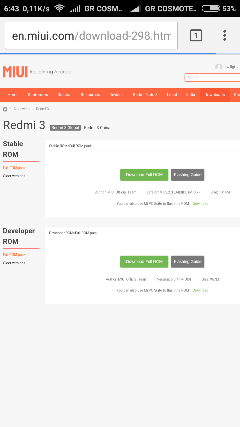
Task: Click the home breadcrumb icon
Action: [5, 109]
